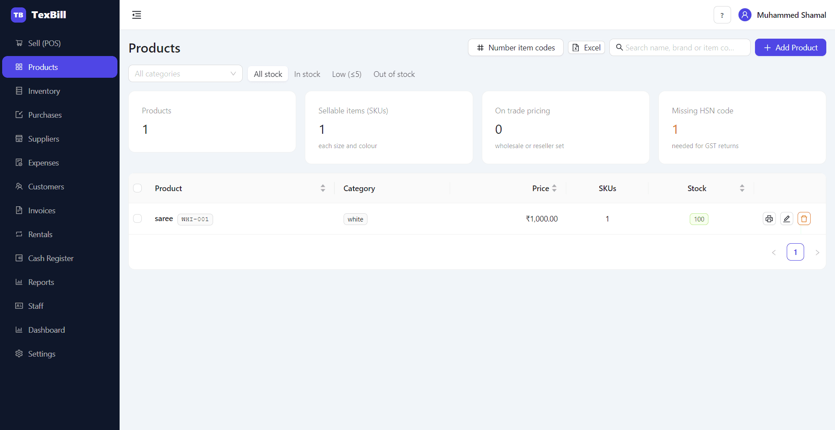The width and height of the screenshot is (835, 430).
Task: Toggle the select-all products checkbox
Action: 137,188
